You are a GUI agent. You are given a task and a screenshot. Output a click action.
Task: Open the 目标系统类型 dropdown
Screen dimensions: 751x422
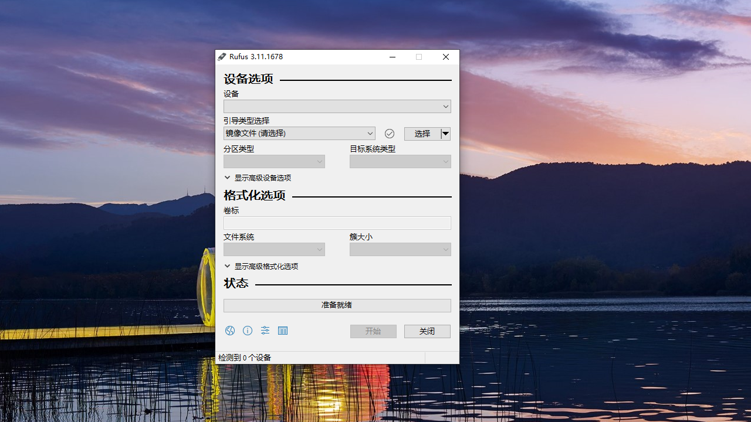[x=400, y=162]
